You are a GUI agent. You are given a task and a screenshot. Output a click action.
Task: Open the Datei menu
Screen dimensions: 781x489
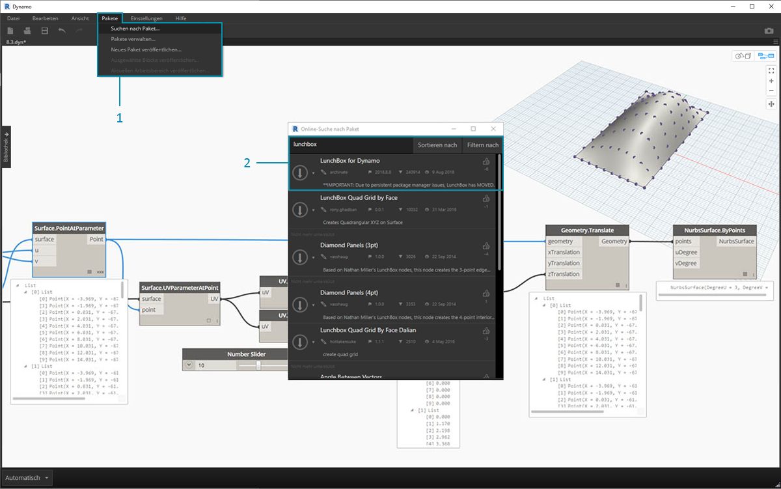[14, 18]
